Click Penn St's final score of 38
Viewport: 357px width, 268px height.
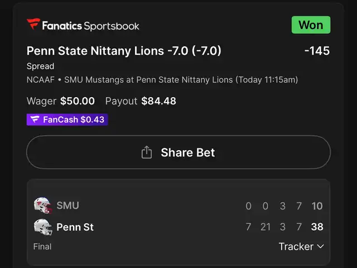tap(317, 227)
